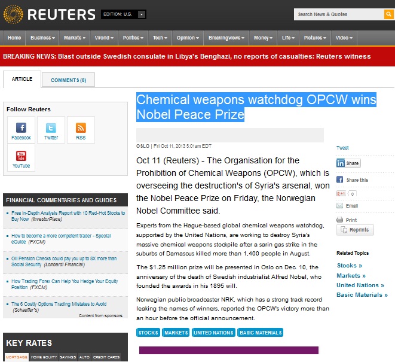Screen dimensions: 395x362
Task: Click the Facebook 'Share this' icon
Action: pyautogui.click(x=339, y=180)
